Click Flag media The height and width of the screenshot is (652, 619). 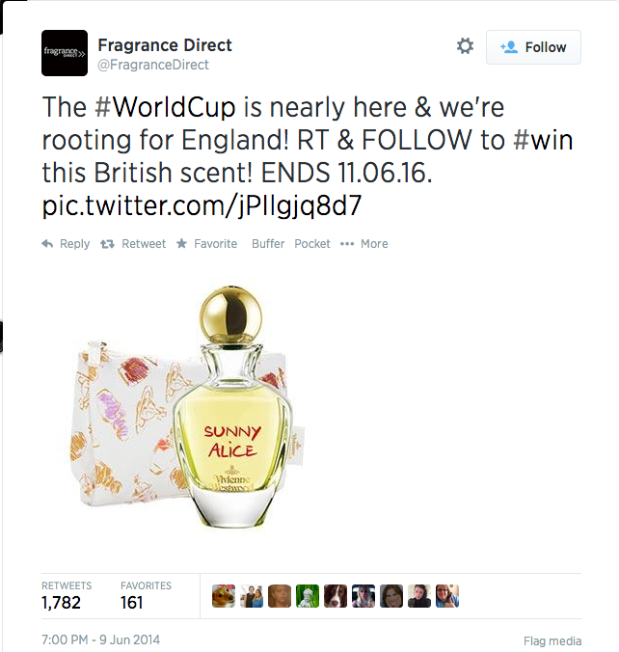[x=552, y=640]
